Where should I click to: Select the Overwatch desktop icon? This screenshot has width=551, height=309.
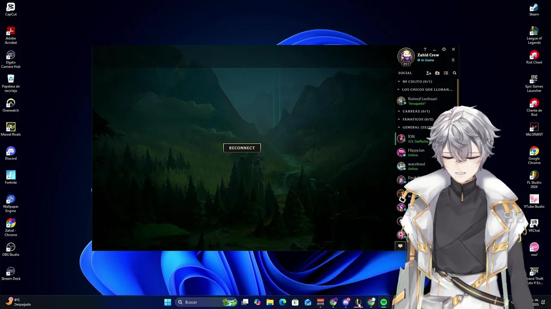[x=11, y=106]
